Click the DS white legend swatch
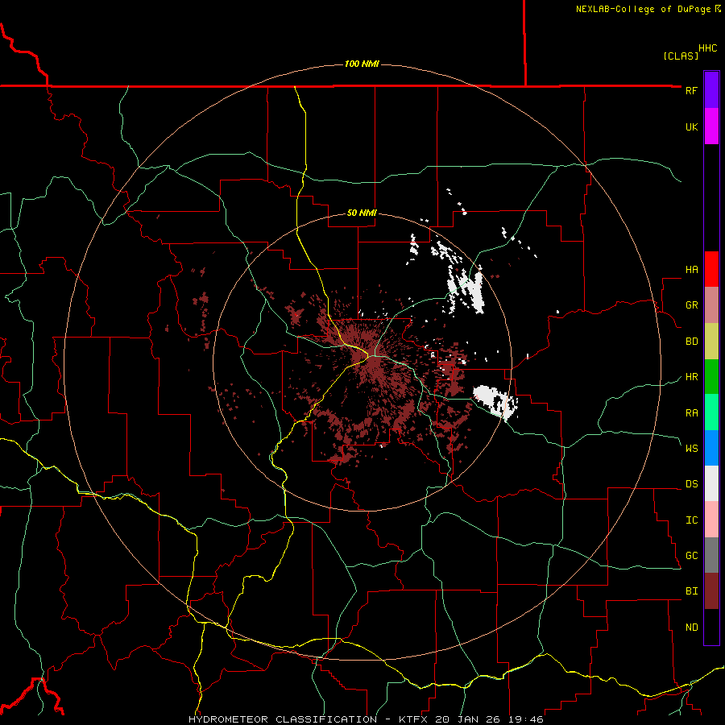This screenshot has width=725, height=725. tap(711, 483)
